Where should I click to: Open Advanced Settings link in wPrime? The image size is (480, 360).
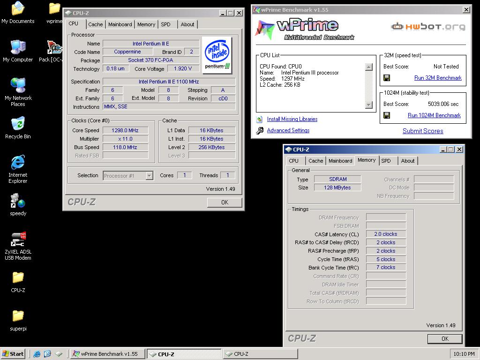(288, 130)
